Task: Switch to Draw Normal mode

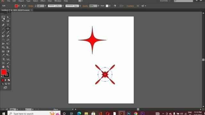Action: (x=3, y=84)
